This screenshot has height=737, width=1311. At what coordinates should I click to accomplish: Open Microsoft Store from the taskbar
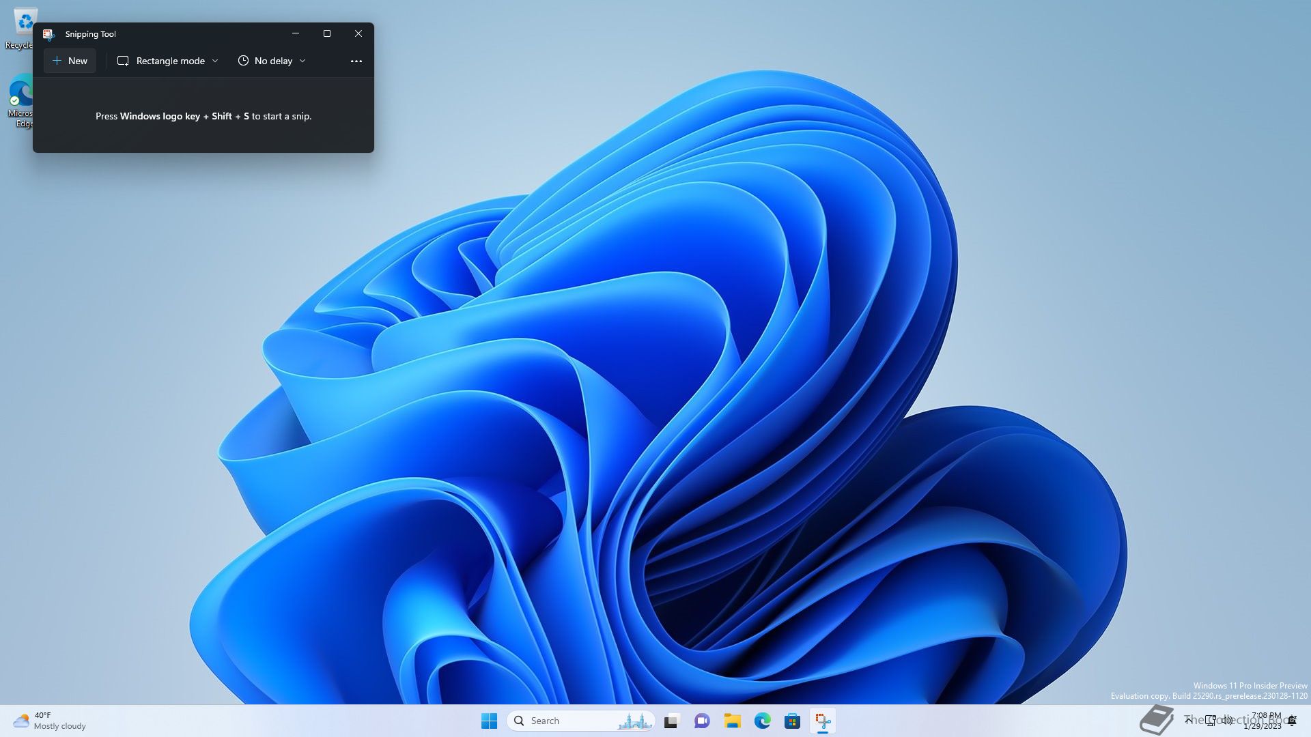pyautogui.click(x=792, y=721)
